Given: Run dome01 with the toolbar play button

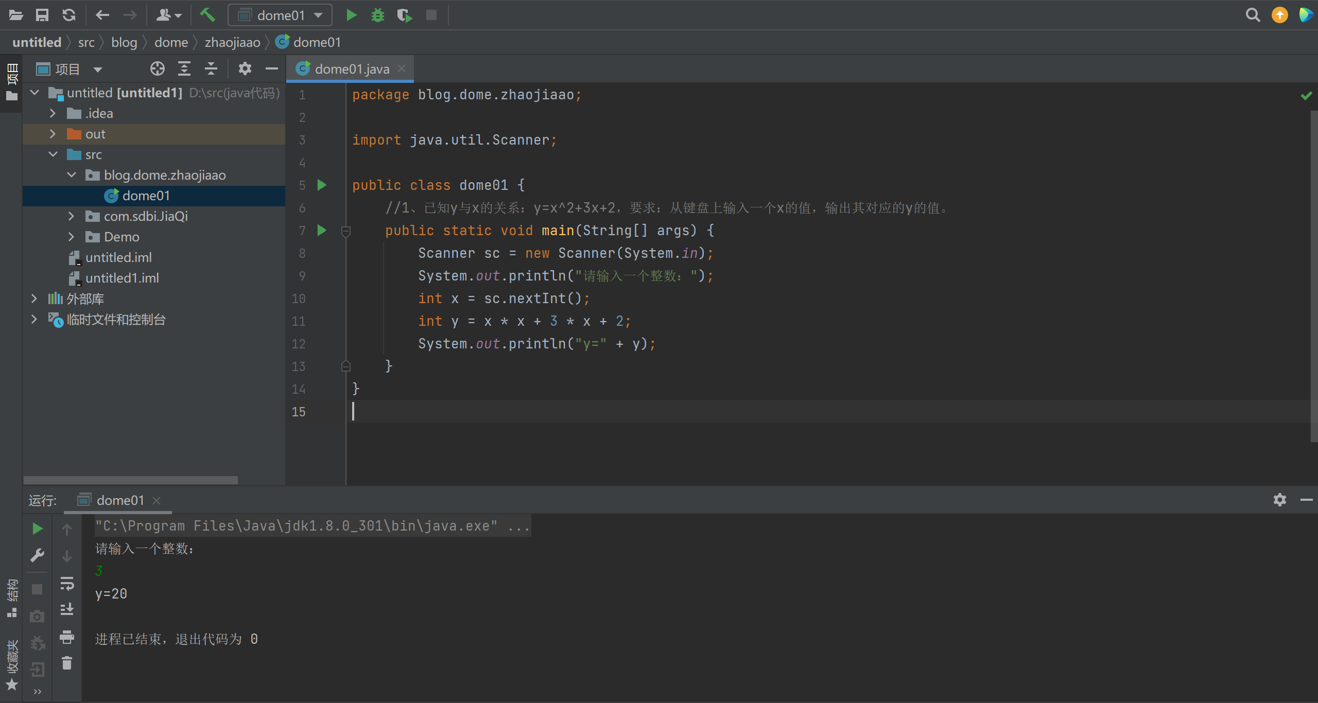Looking at the screenshot, I should 352,15.
